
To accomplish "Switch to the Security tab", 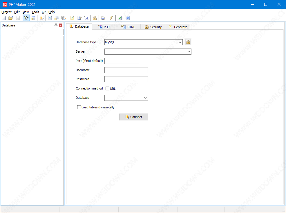I will (x=153, y=27).
